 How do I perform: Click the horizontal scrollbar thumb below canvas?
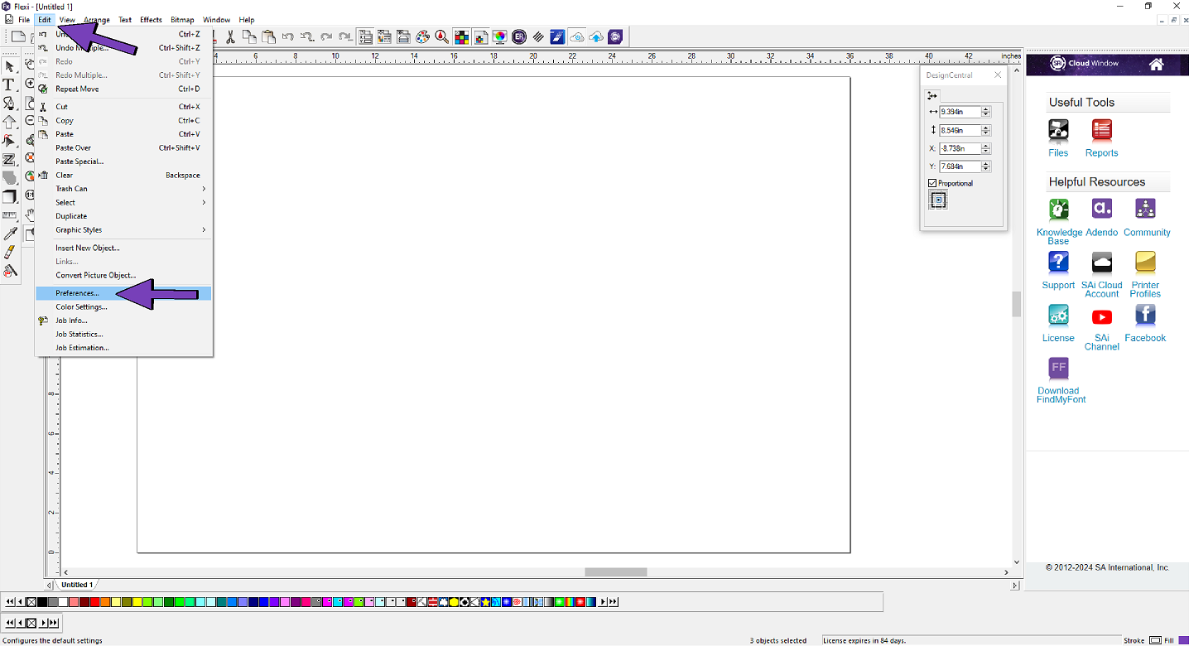616,572
